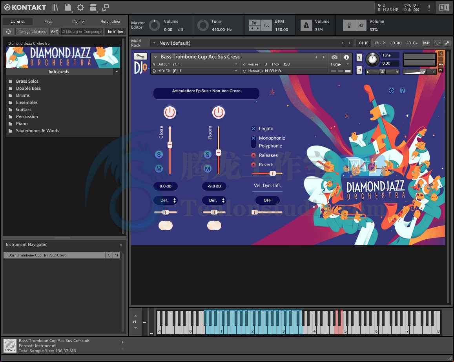Image resolution: width=454 pixels, height=362 pixels.
Task: Mute the Close microphone
Action: (159, 168)
